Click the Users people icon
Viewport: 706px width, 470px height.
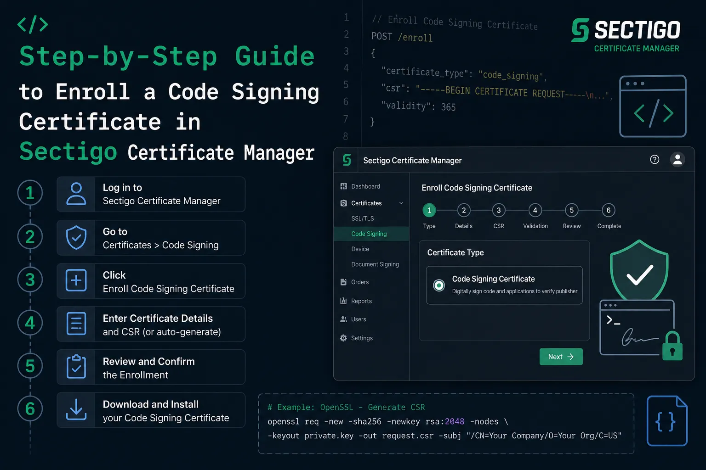coord(343,319)
